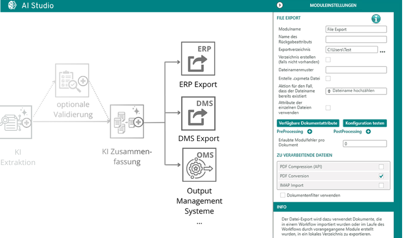Add a PostProcessing step with plus icon

368,132
